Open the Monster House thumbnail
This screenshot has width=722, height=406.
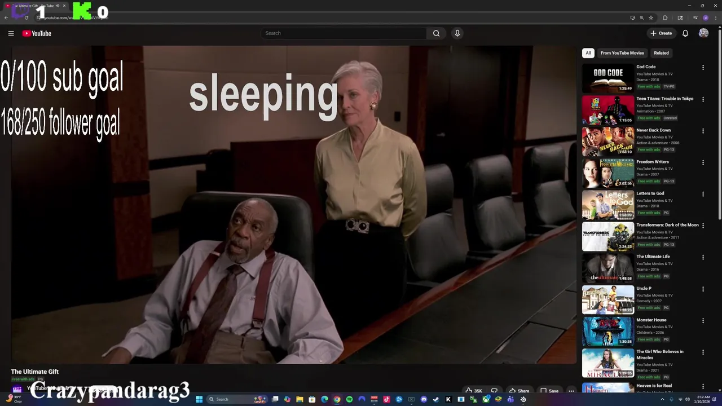(608, 331)
